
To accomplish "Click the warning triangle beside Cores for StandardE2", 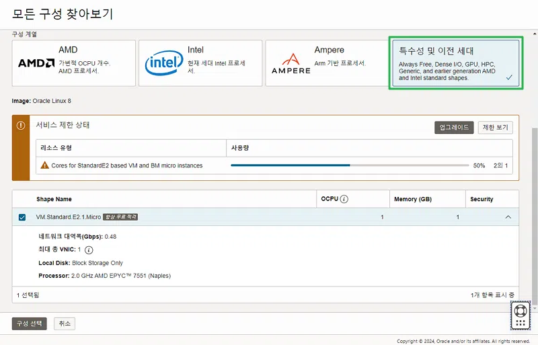I will click(44, 165).
